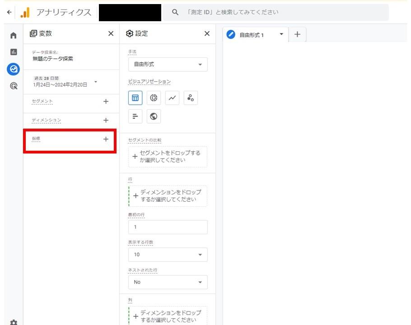411x325 pixels.
Task: Select line chart visualization icon
Action: point(172,98)
